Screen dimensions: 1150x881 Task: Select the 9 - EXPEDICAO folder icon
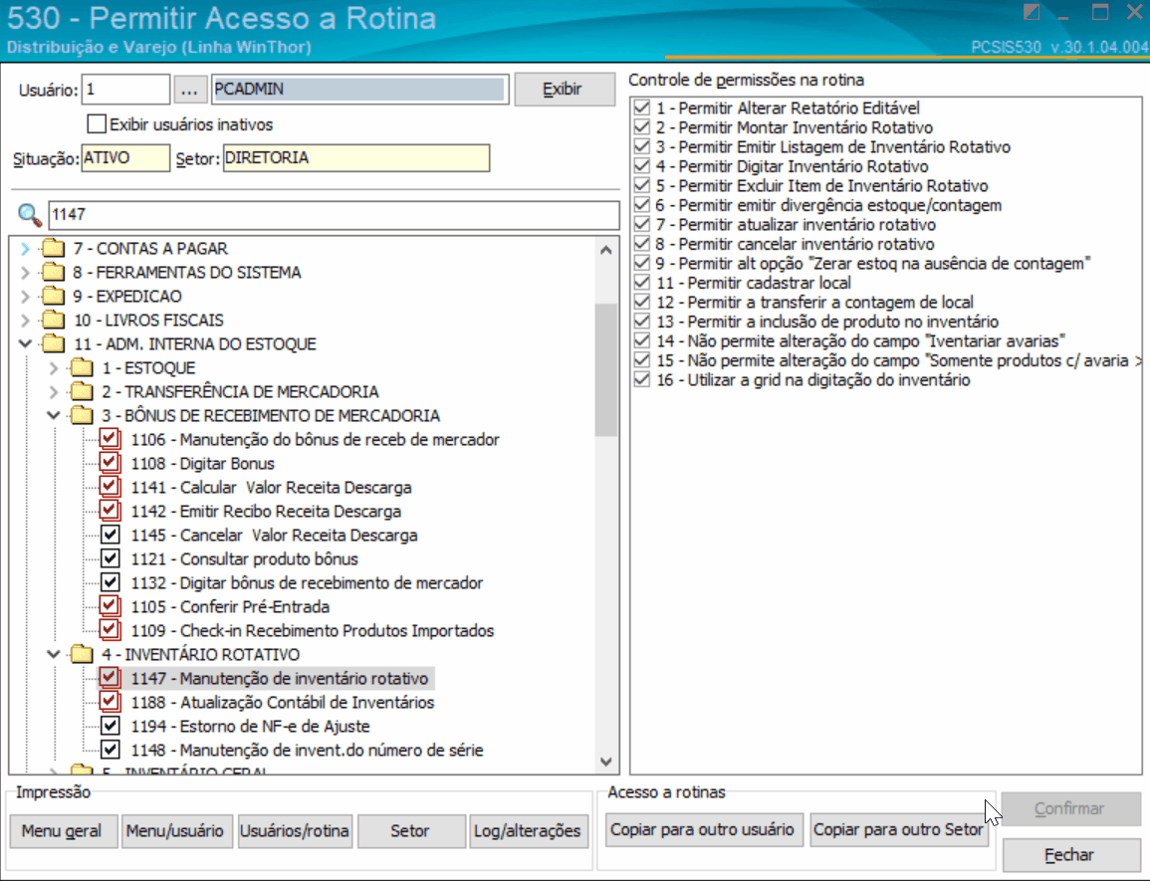54,296
